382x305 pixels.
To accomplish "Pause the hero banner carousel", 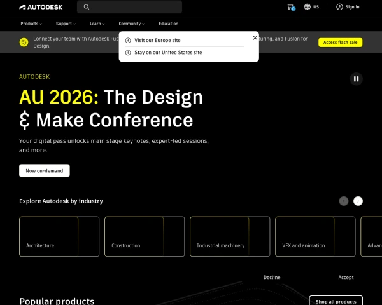I will [356, 79].
